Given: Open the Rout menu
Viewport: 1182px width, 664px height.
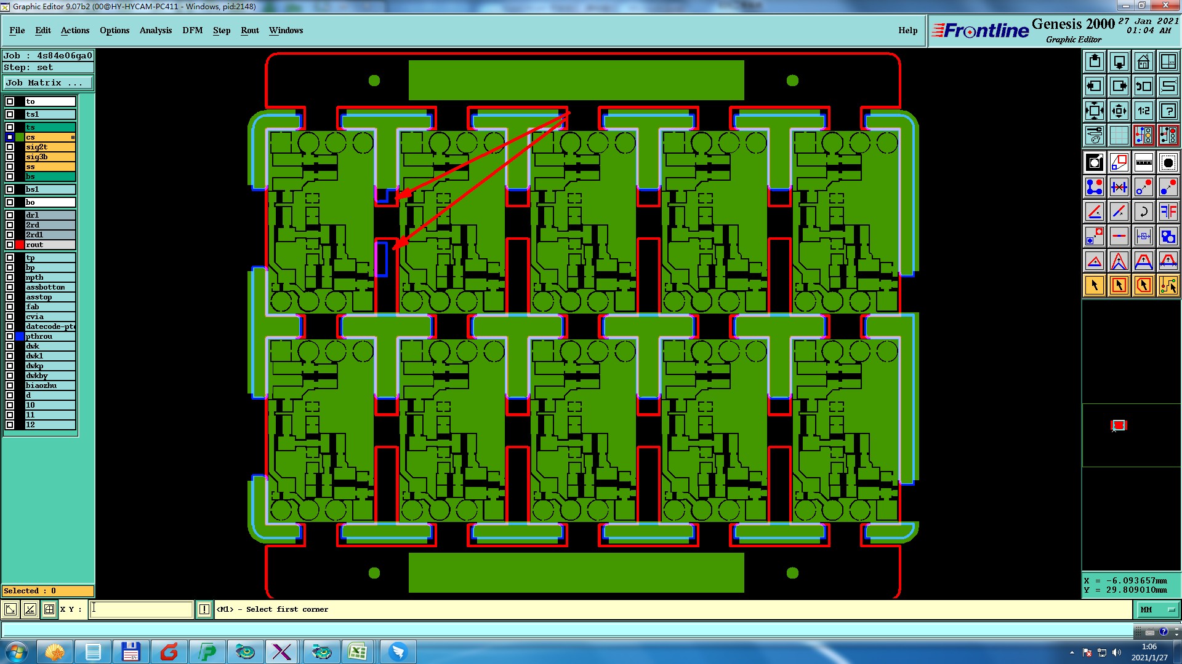Looking at the screenshot, I should tap(249, 30).
